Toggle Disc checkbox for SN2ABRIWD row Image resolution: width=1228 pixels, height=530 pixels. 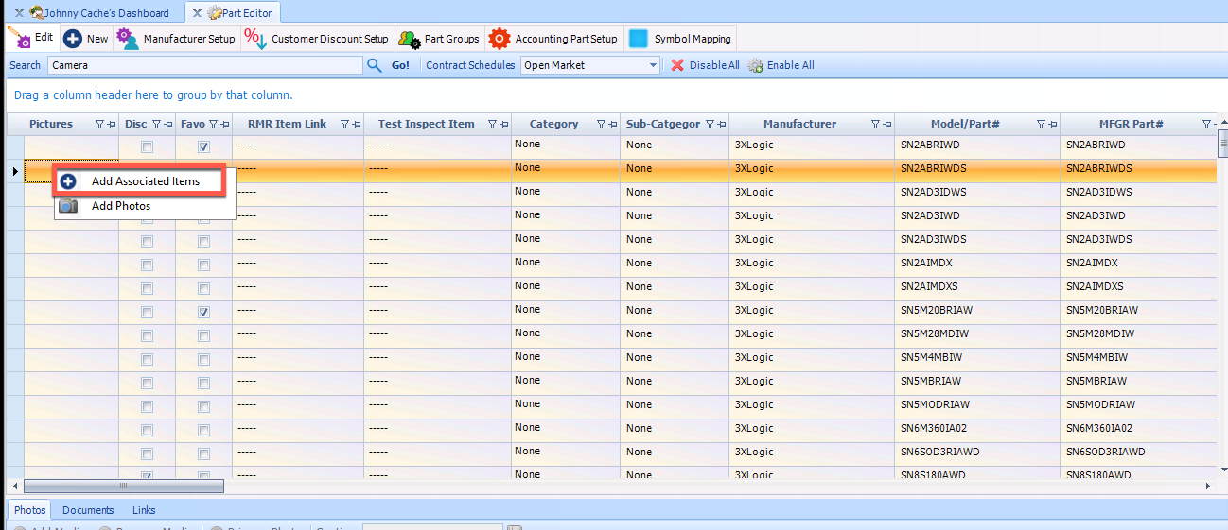point(147,147)
